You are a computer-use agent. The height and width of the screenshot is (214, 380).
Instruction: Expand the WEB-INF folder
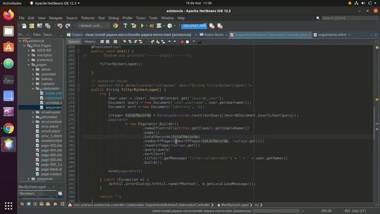pos(28,51)
